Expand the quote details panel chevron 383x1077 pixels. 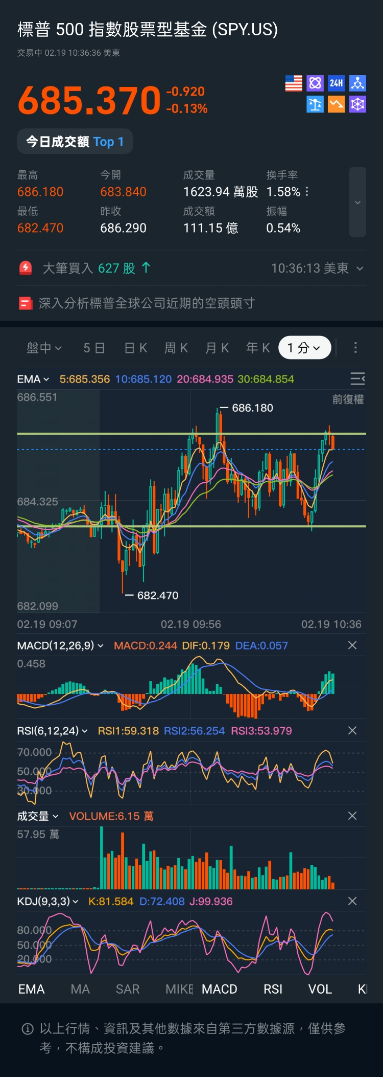[357, 202]
